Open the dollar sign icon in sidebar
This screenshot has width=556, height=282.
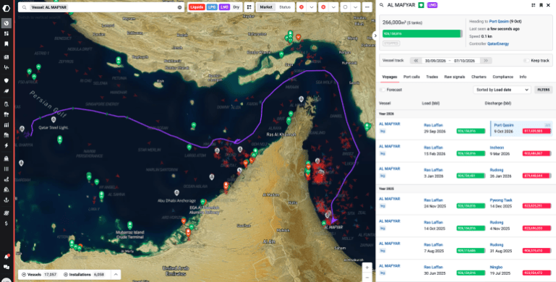(6, 223)
